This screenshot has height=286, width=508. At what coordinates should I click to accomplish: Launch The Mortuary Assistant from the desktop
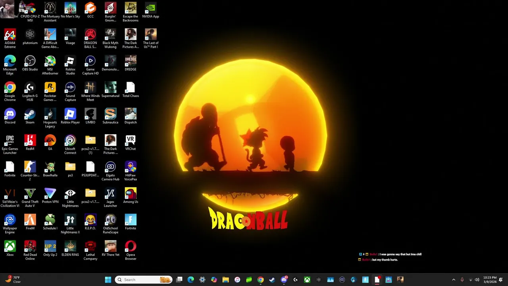coord(50,12)
